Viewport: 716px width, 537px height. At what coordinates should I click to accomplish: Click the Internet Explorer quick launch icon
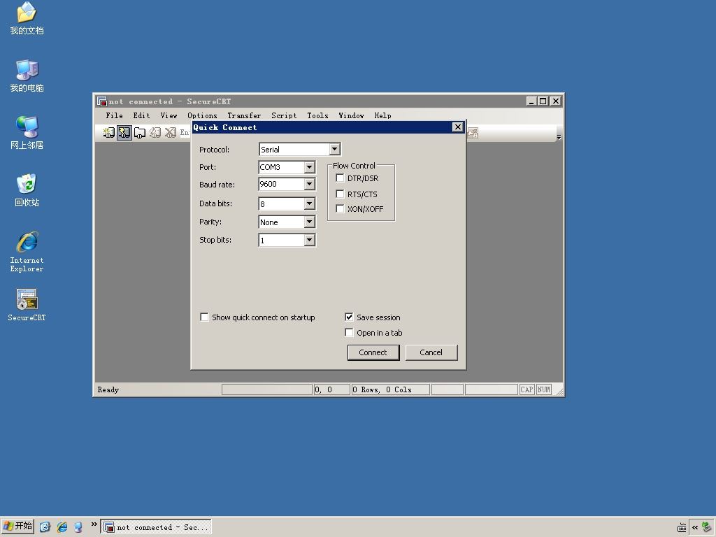tap(62, 527)
